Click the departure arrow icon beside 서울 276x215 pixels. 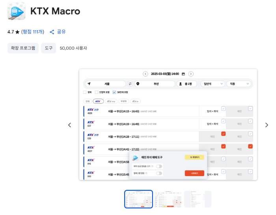[x=89, y=84]
